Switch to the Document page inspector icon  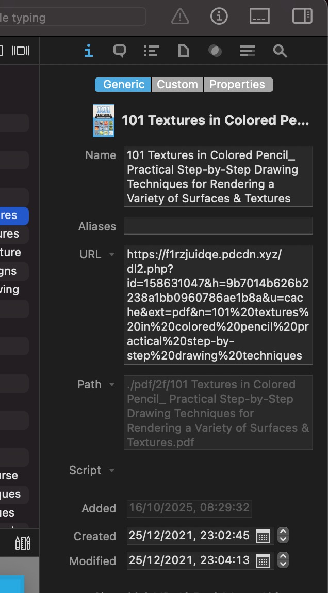[x=183, y=51]
